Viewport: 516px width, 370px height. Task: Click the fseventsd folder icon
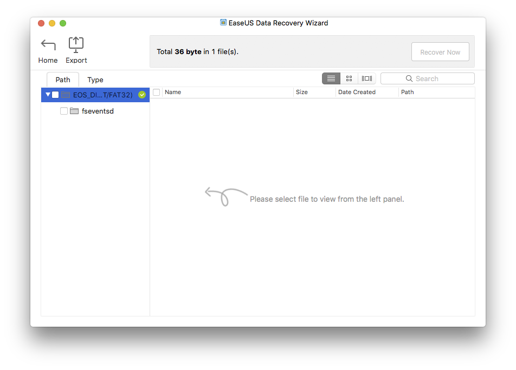(74, 111)
